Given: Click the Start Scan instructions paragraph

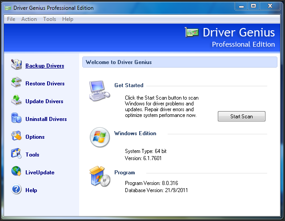Looking at the screenshot, I should point(162,107).
